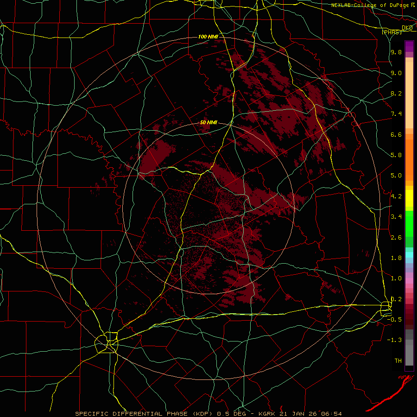Click the 06:54 timestamp in the caption

coord(331,414)
